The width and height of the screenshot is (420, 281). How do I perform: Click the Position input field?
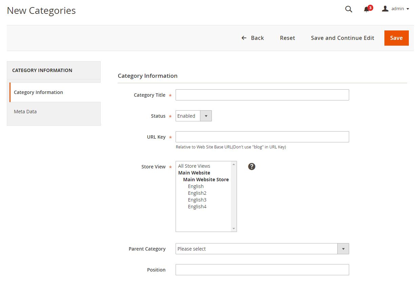tap(262, 270)
